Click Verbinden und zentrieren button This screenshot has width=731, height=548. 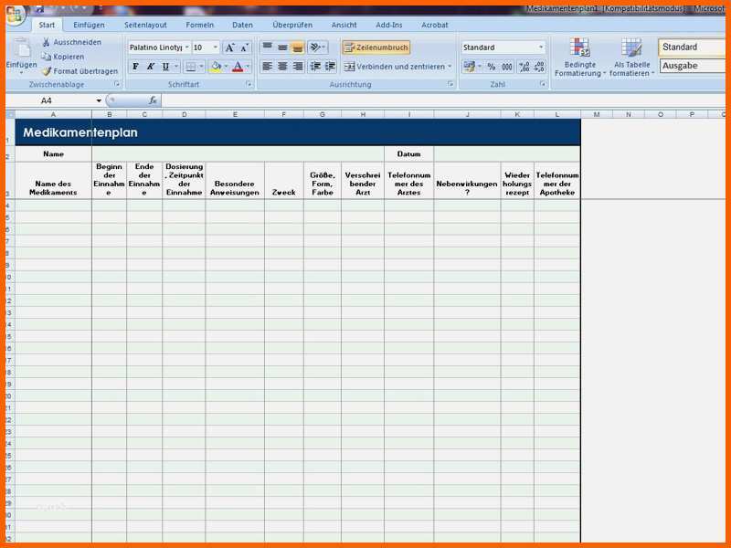[397, 67]
